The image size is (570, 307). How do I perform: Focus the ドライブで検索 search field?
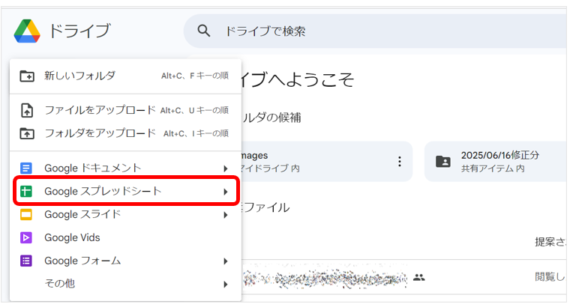tap(376, 31)
